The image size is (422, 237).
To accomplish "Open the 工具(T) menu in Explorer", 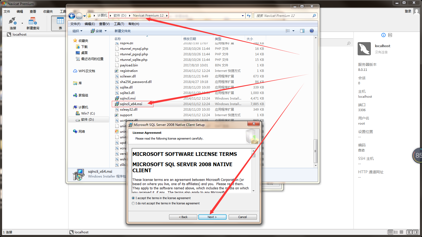I will [x=119, y=24].
